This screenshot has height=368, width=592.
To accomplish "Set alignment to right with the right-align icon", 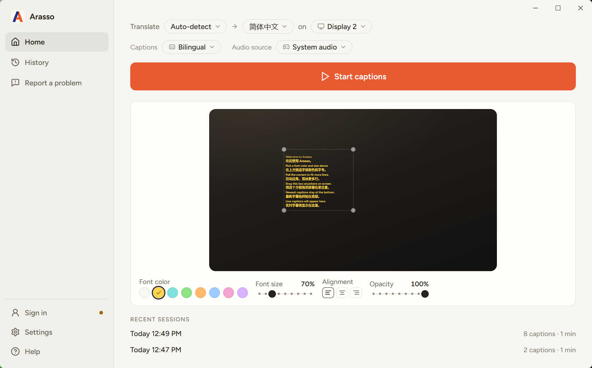I will tap(356, 293).
